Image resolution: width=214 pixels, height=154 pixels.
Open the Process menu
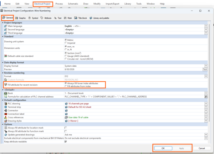tap(59, 4)
